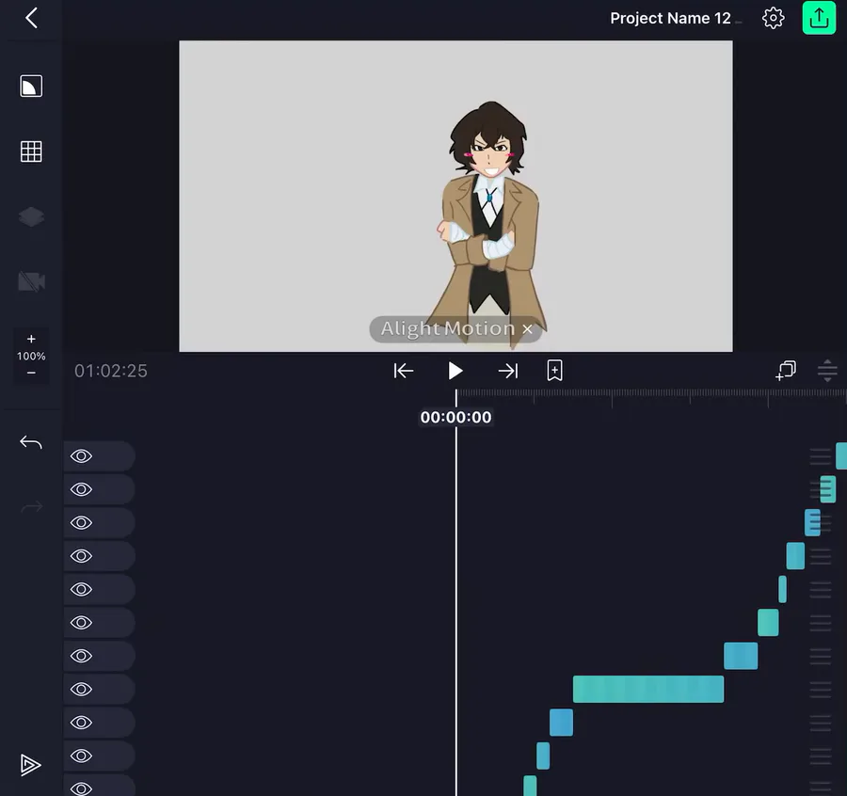Viewport: 847px width, 796px height.
Task: Add a new layer with duplicate-plus icon
Action: pyautogui.click(x=786, y=371)
